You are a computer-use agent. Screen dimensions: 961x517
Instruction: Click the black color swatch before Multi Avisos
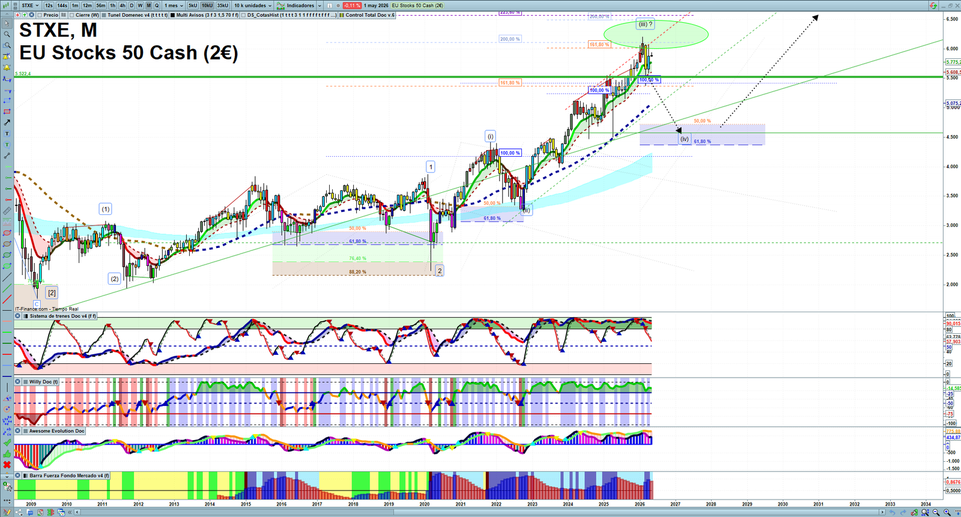click(x=172, y=15)
